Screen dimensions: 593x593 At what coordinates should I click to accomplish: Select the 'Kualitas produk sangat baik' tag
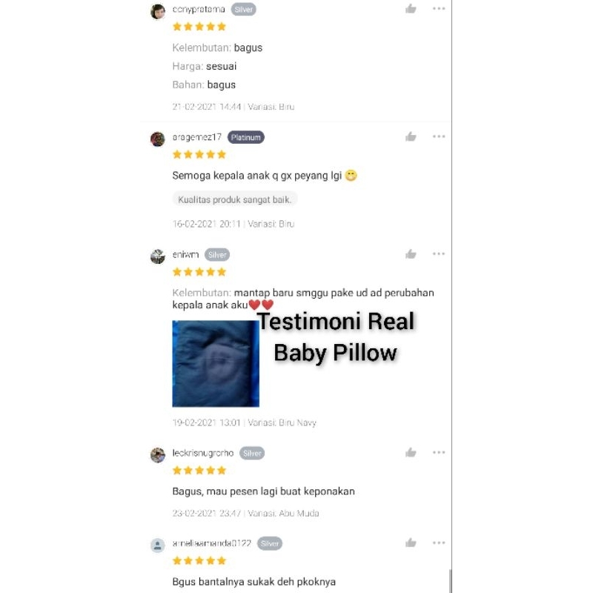[x=234, y=199]
